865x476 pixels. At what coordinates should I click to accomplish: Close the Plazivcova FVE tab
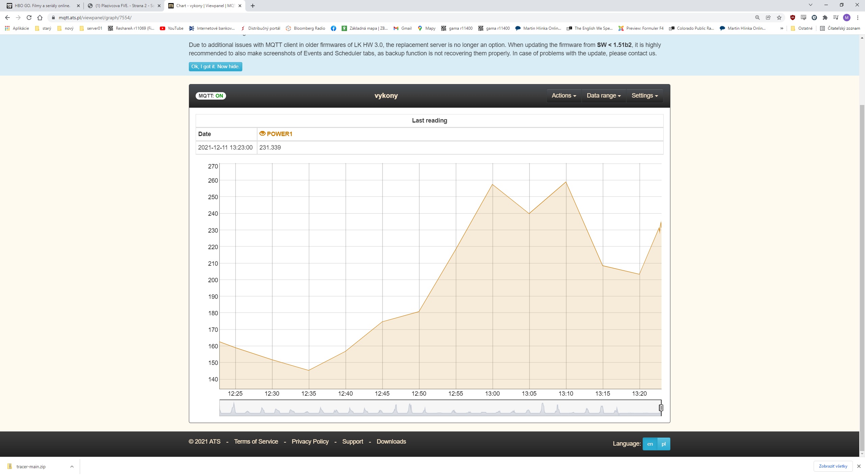click(x=159, y=6)
